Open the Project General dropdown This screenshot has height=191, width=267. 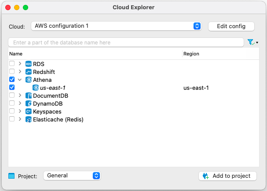(72, 176)
